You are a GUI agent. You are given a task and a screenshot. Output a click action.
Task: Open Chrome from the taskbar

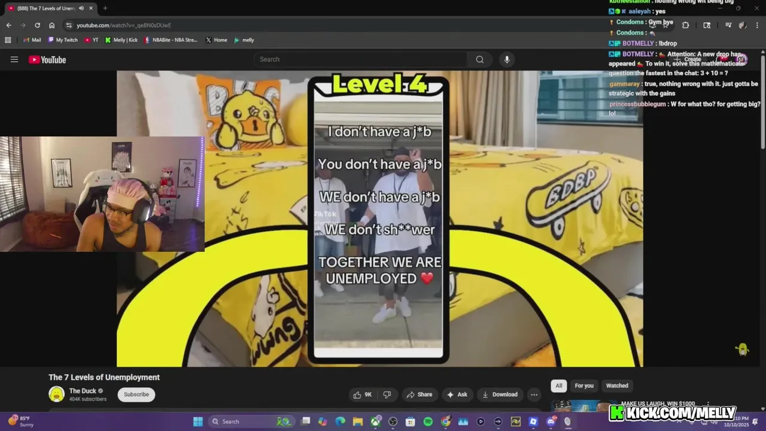(x=445, y=421)
